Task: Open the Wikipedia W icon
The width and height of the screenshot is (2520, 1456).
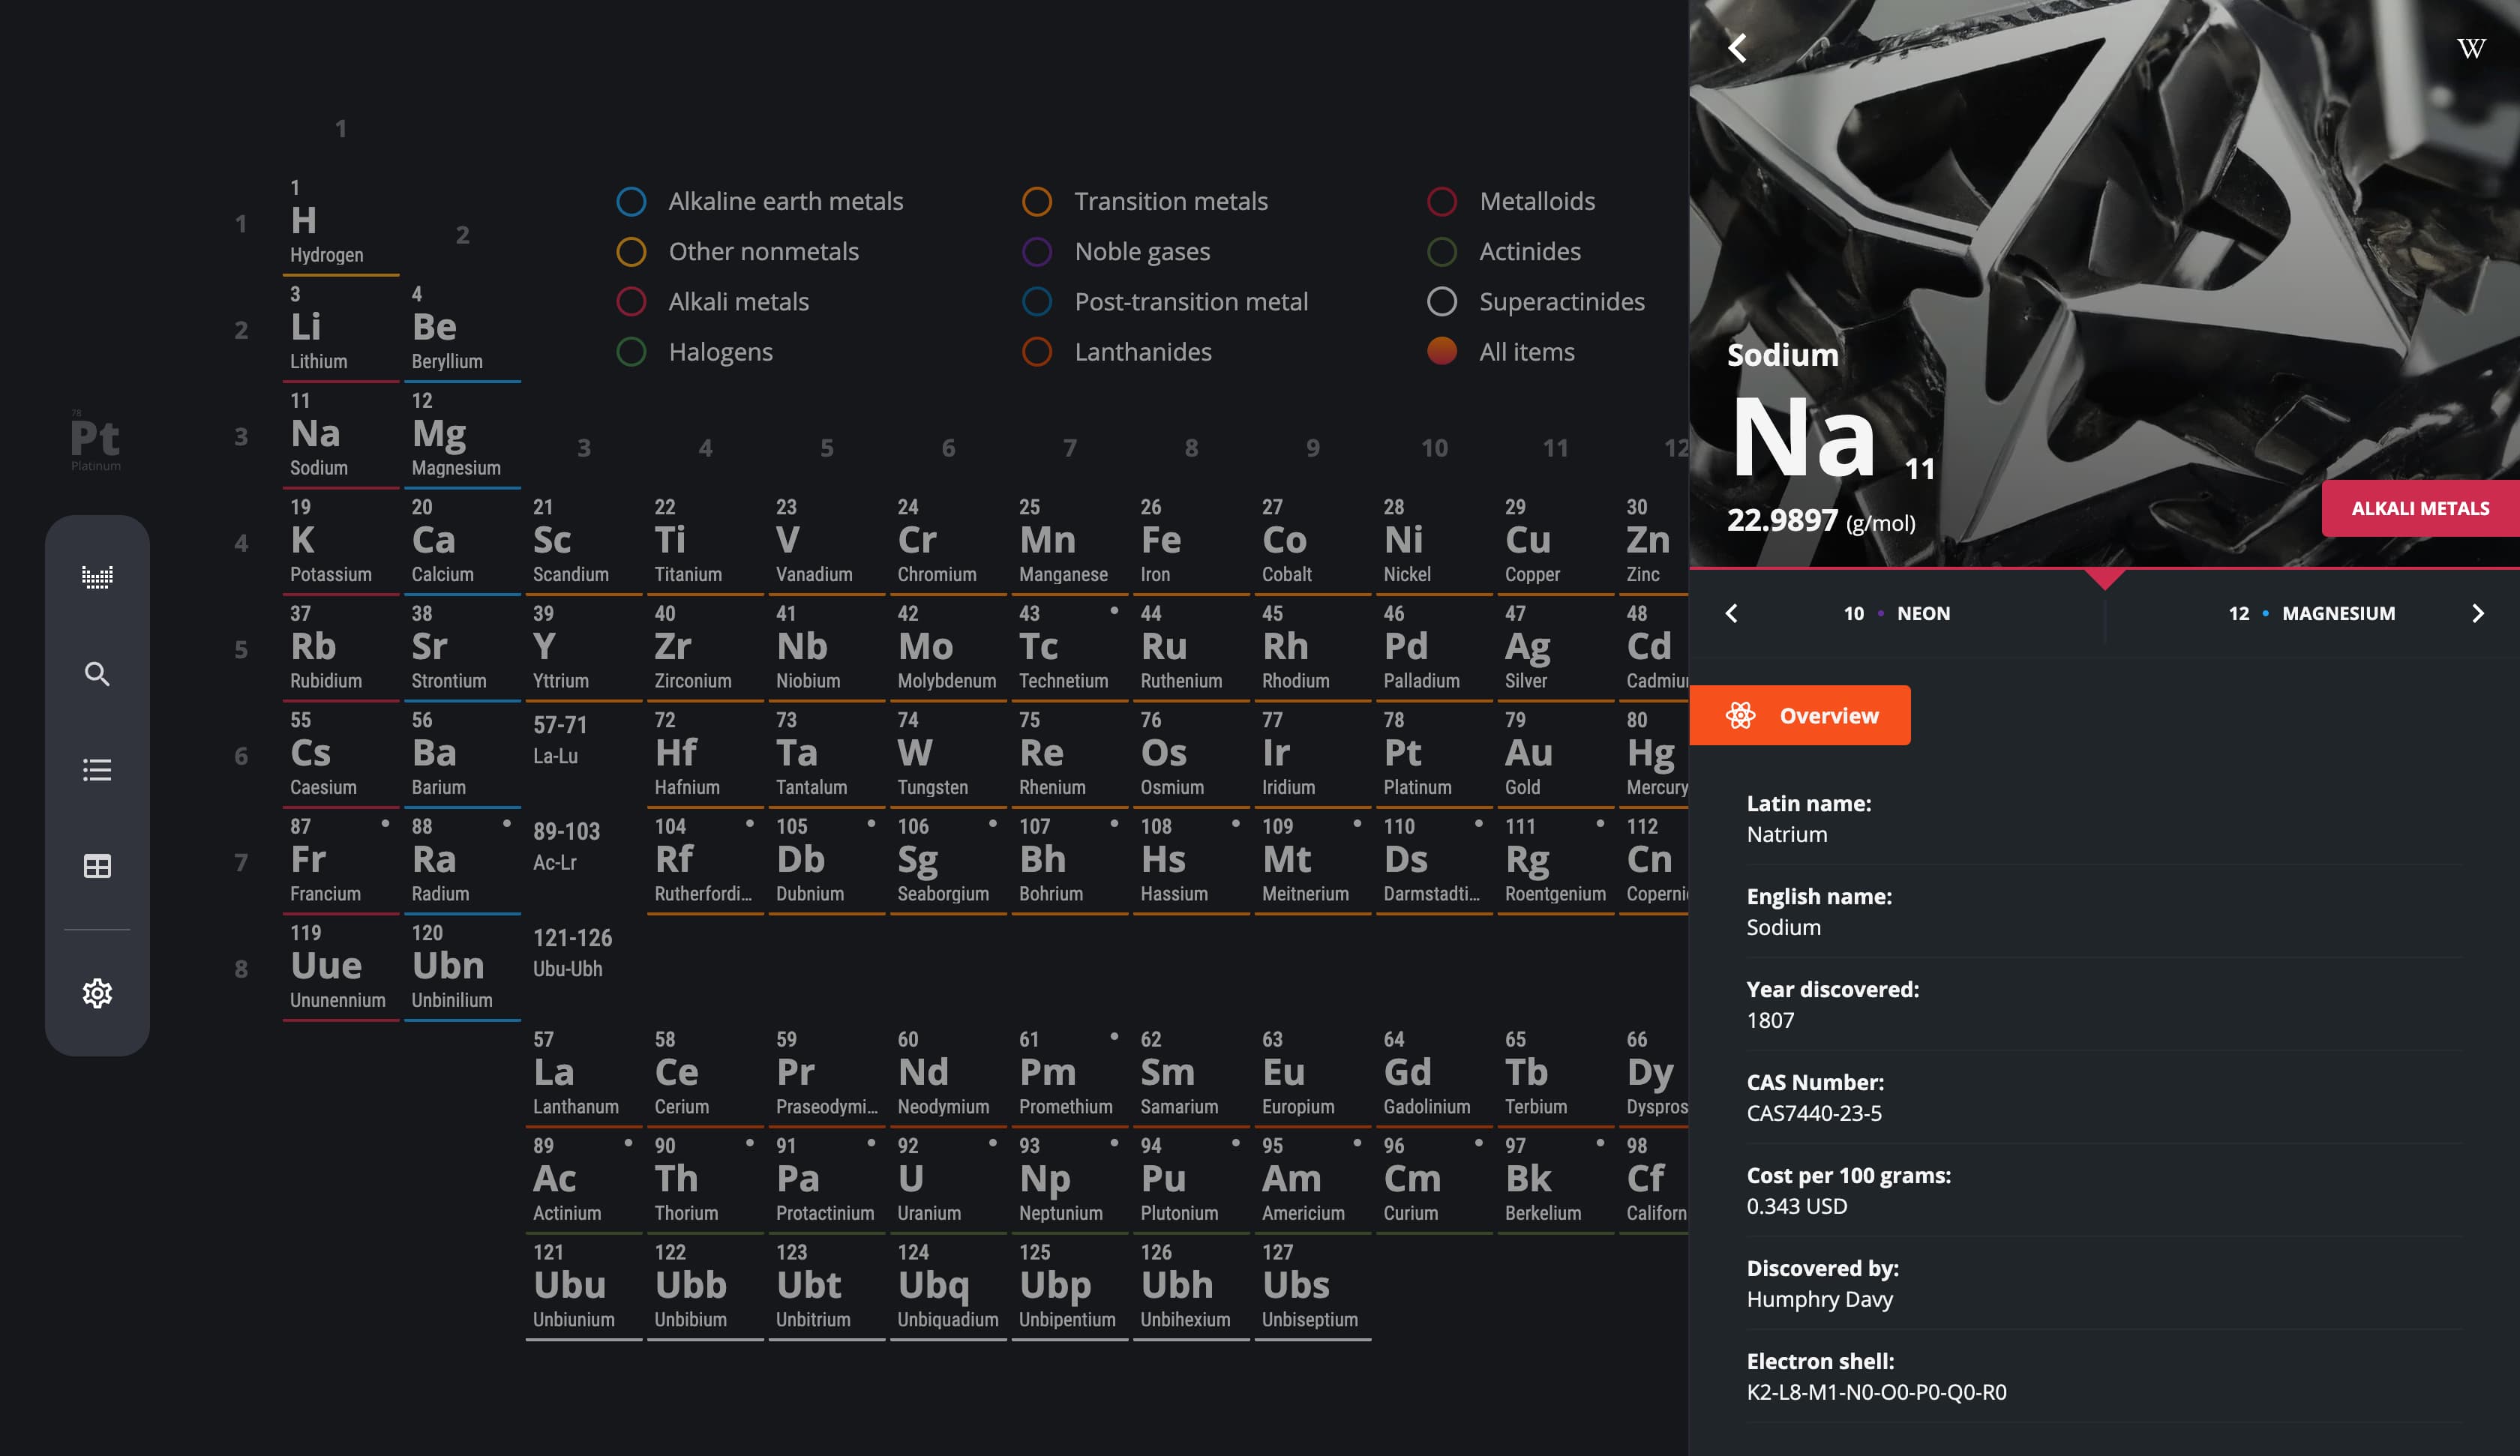Action: pos(2470,48)
